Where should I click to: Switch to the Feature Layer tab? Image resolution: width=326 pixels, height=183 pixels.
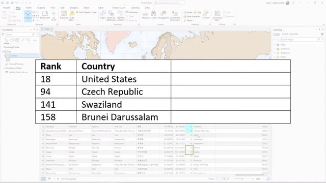click(x=119, y=8)
